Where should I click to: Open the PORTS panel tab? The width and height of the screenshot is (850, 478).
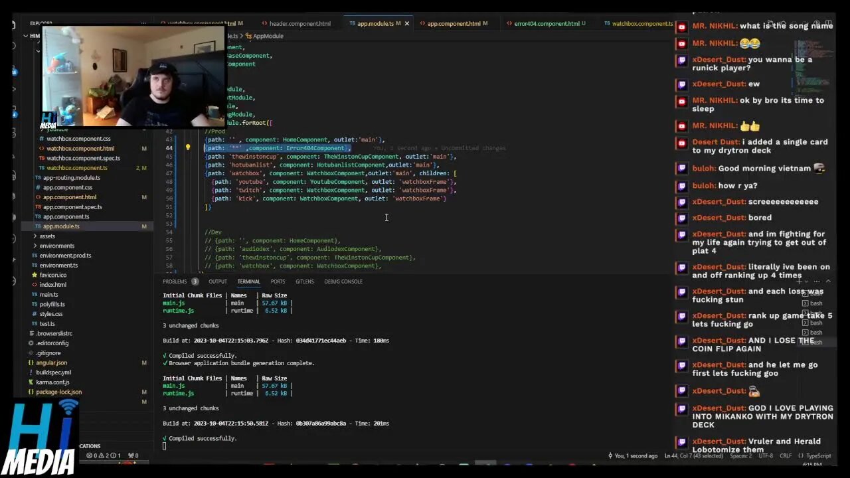click(278, 281)
